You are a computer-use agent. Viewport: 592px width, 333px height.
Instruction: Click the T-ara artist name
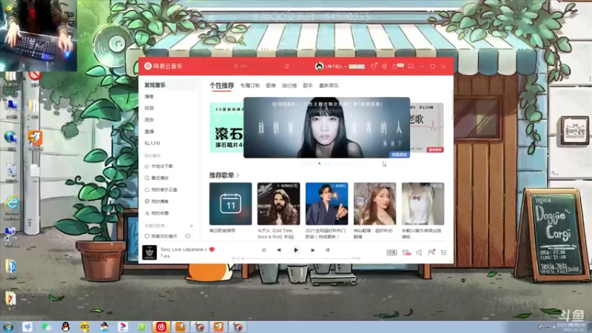coord(165,256)
